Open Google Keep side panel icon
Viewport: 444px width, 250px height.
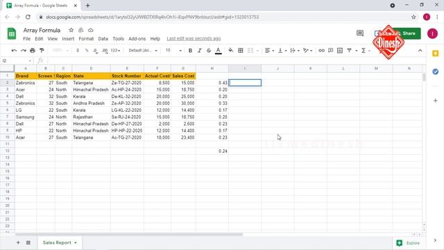(x=436, y=53)
